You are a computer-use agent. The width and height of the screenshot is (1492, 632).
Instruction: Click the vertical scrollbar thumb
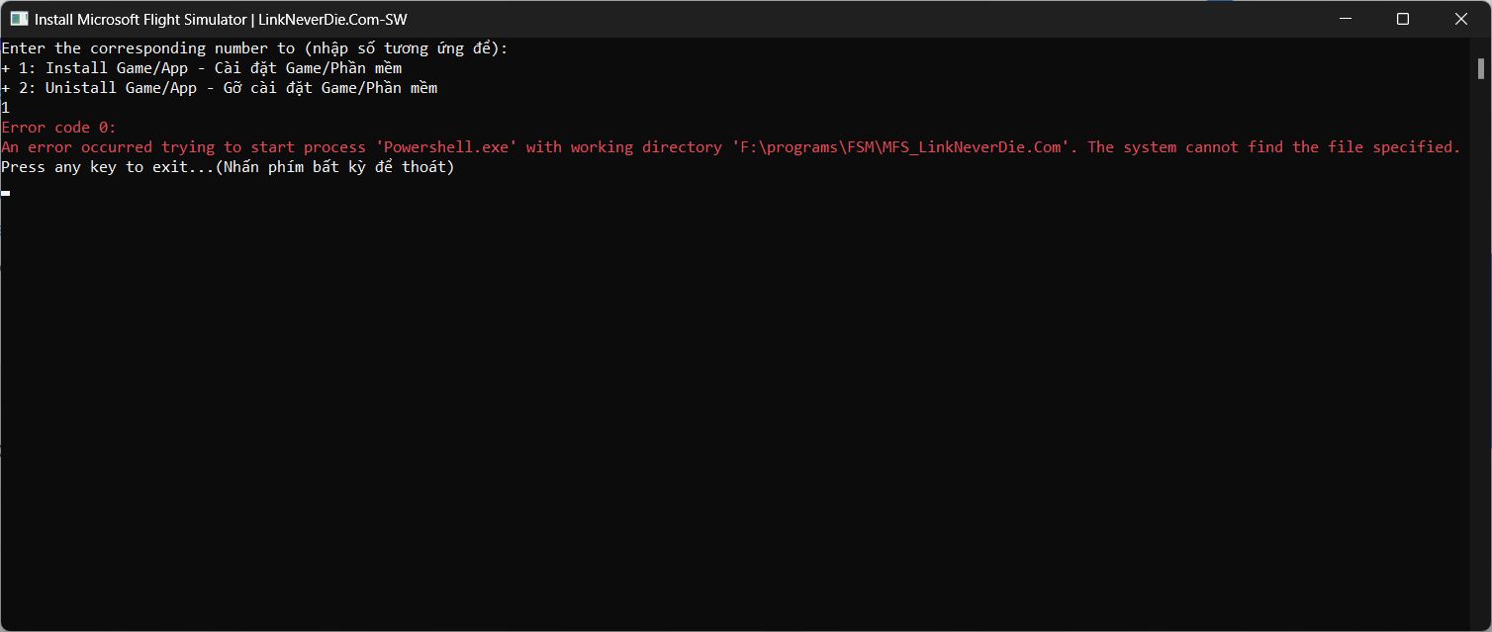click(1481, 68)
